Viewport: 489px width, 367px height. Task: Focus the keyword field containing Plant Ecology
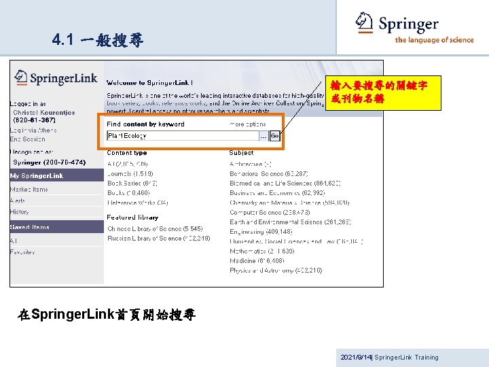pos(183,136)
